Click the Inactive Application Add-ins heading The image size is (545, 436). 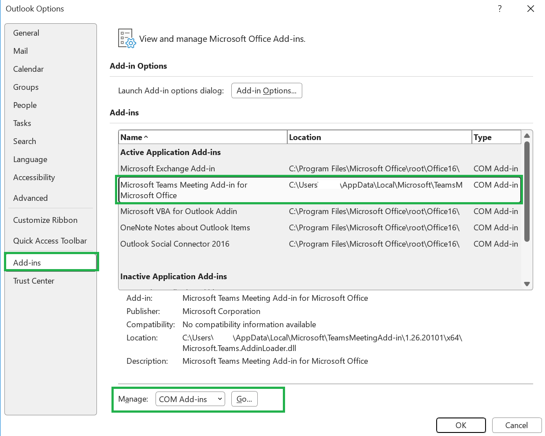174,277
